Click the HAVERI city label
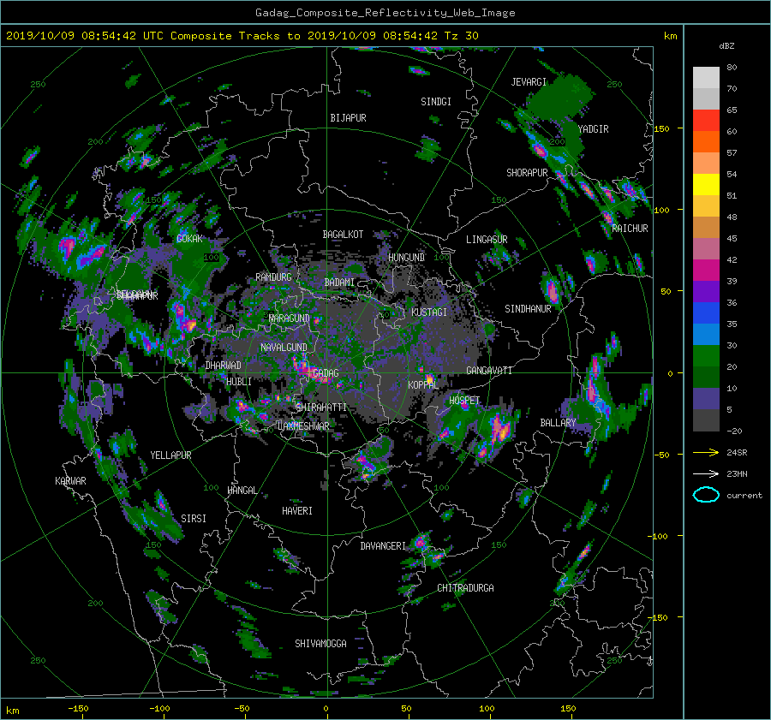 click(x=297, y=511)
